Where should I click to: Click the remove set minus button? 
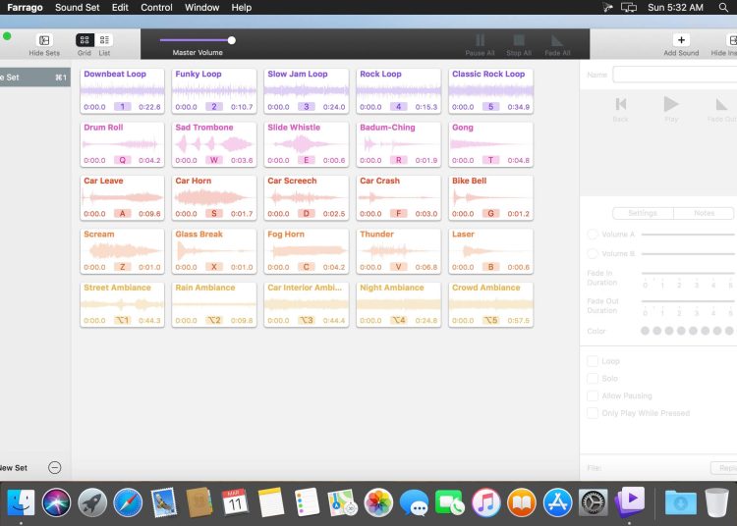coord(55,468)
